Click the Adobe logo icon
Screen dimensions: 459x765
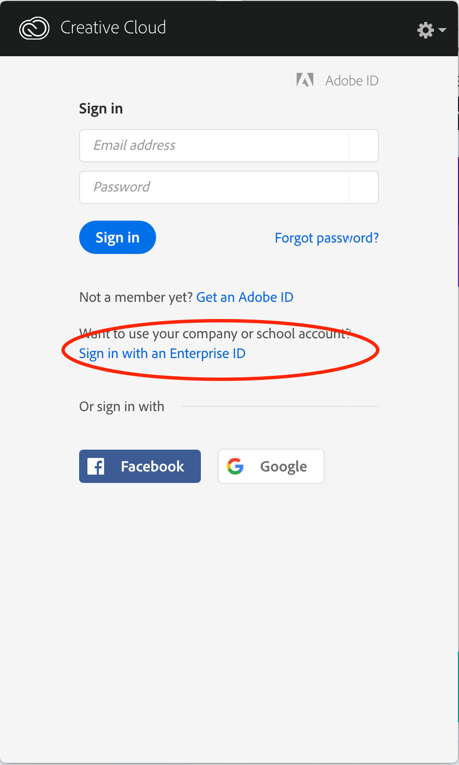coord(305,80)
